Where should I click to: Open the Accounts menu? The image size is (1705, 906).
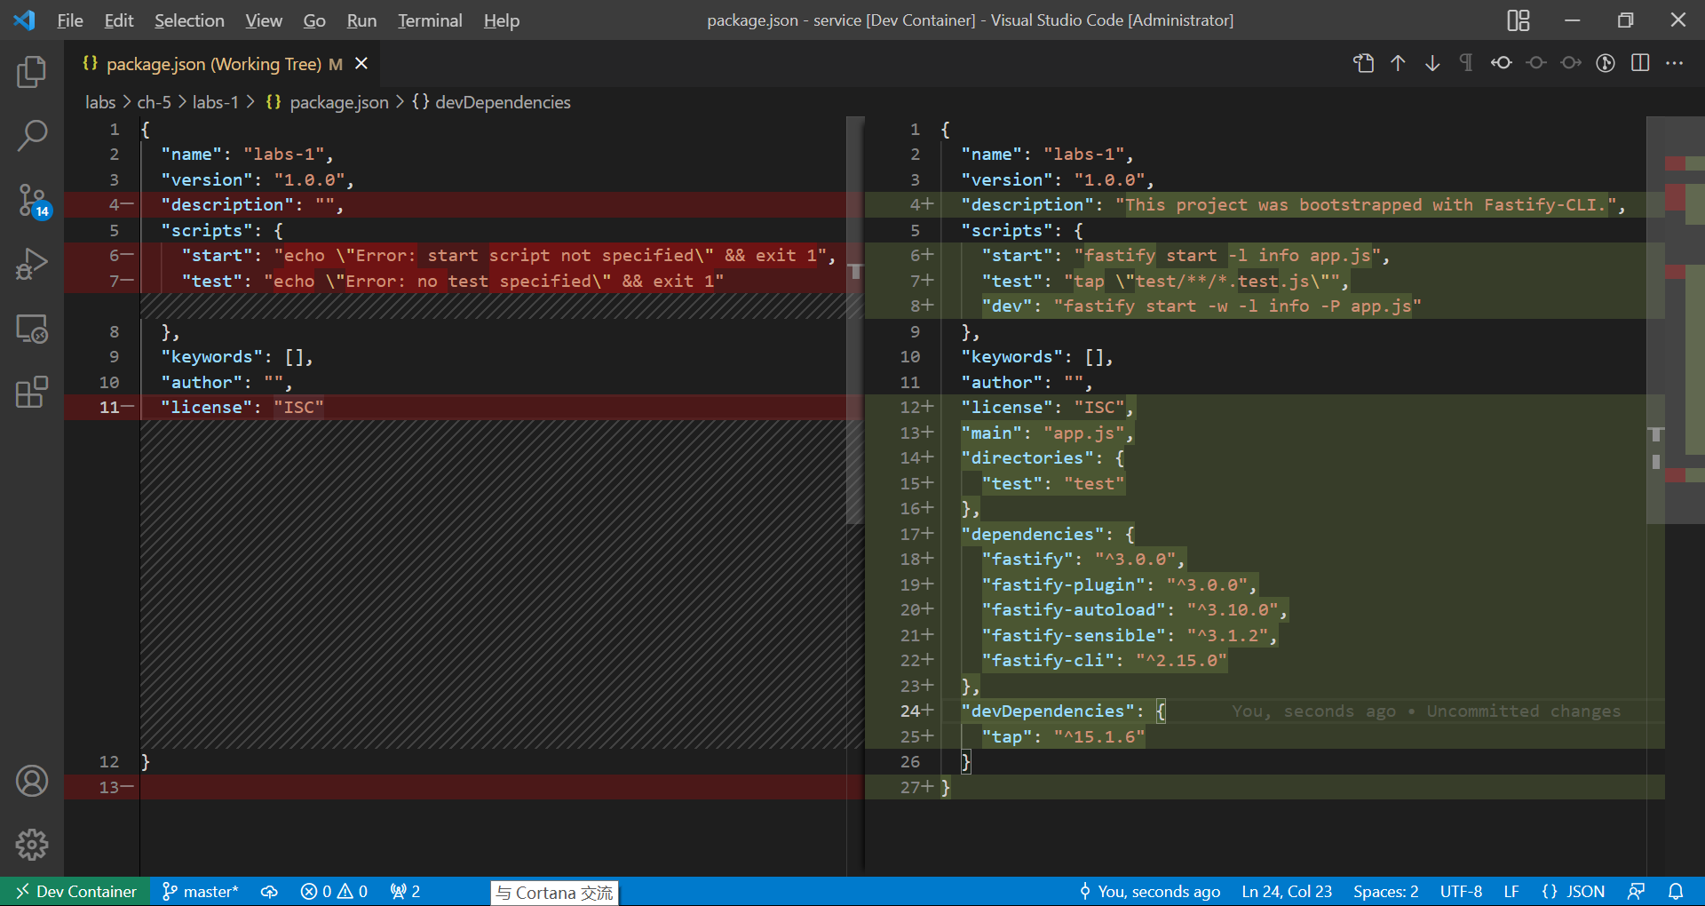32,781
